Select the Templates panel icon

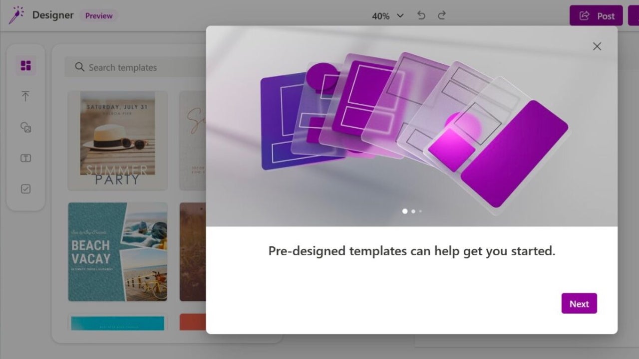(x=26, y=65)
